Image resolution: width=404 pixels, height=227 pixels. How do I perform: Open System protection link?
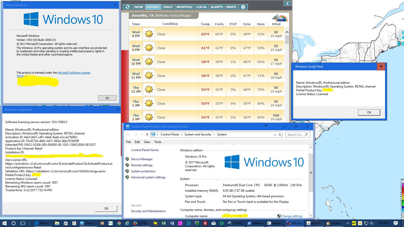coord(143,171)
